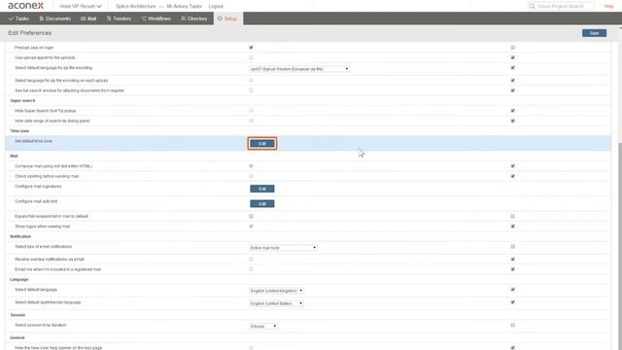The height and width of the screenshot is (350, 622).
Task: Open the email notifications type dropdown
Action: 283,248
